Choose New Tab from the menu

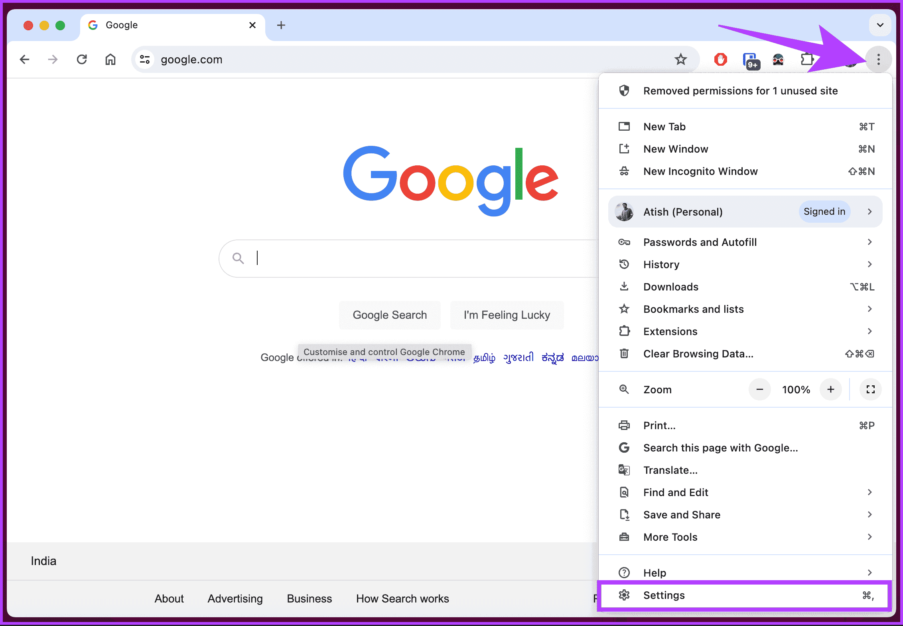[745, 127]
